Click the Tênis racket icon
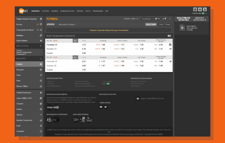 click(x=41, y=75)
